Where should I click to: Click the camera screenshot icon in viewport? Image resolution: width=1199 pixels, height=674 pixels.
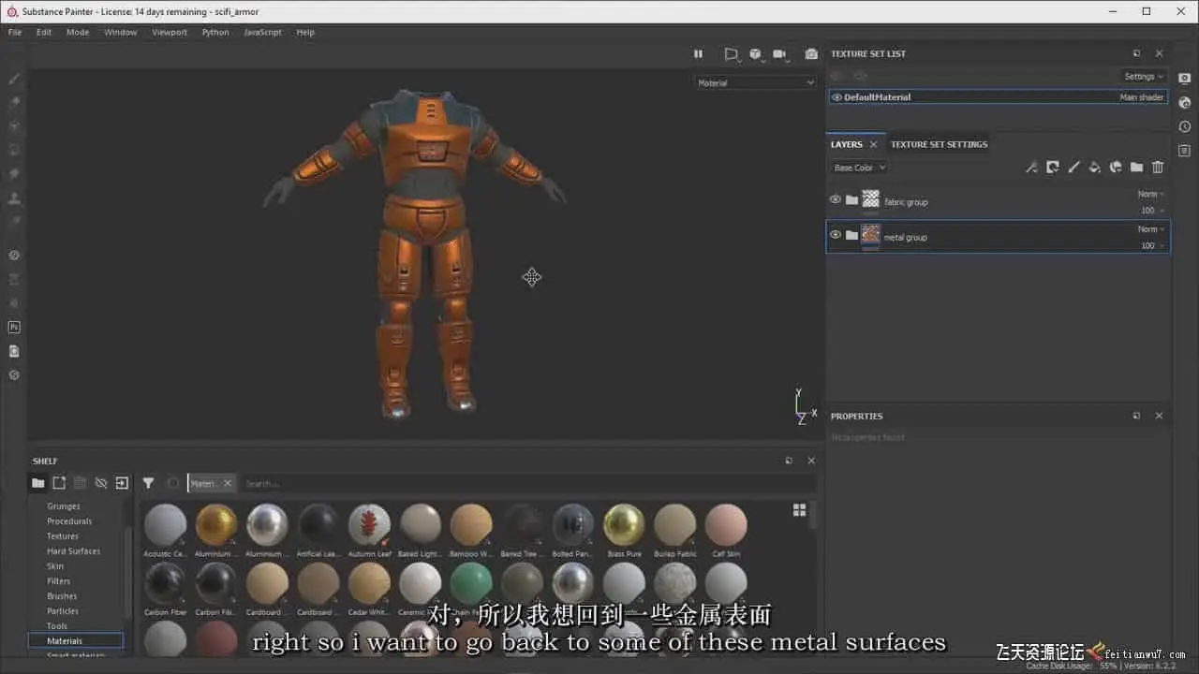pyautogui.click(x=811, y=54)
